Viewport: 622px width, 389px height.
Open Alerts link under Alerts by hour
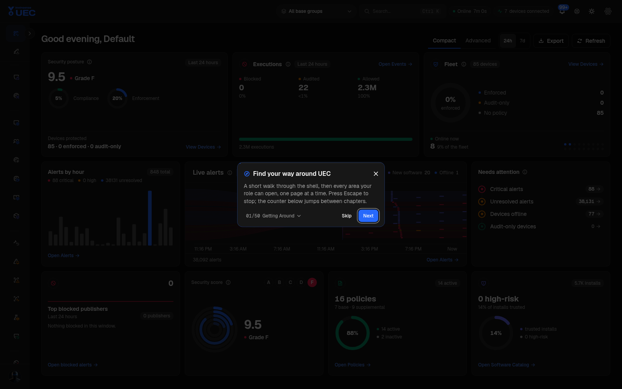pos(64,256)
